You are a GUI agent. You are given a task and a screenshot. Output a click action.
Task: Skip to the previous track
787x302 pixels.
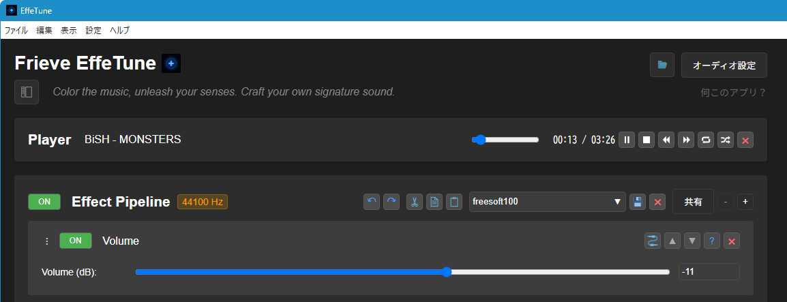pyautogui.click(x=666, y=140)
